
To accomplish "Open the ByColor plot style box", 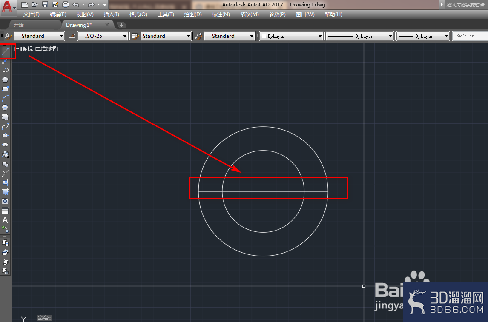I will pyautogui.click(x=470, y=36).
